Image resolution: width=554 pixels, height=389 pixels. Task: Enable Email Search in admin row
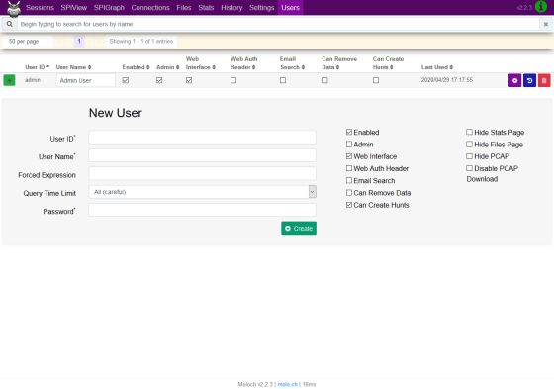tap(283, 80)
